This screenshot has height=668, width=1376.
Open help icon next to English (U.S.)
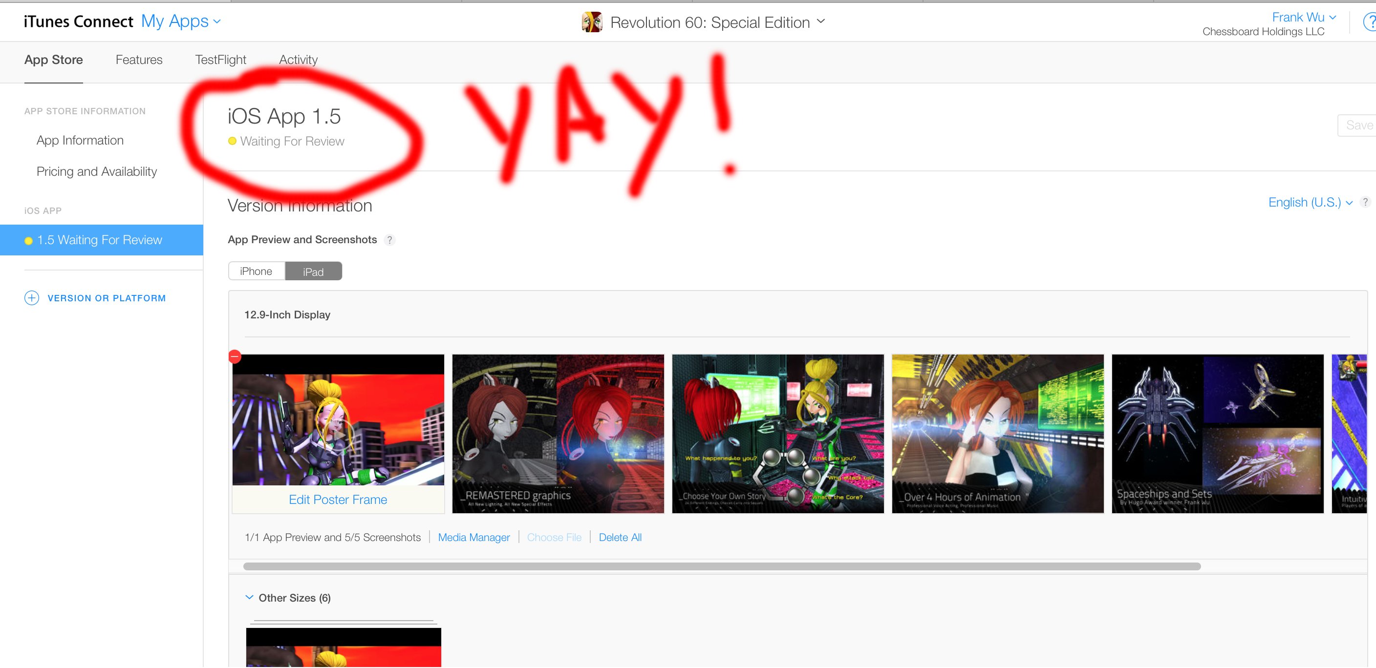tap(1365, 202)
